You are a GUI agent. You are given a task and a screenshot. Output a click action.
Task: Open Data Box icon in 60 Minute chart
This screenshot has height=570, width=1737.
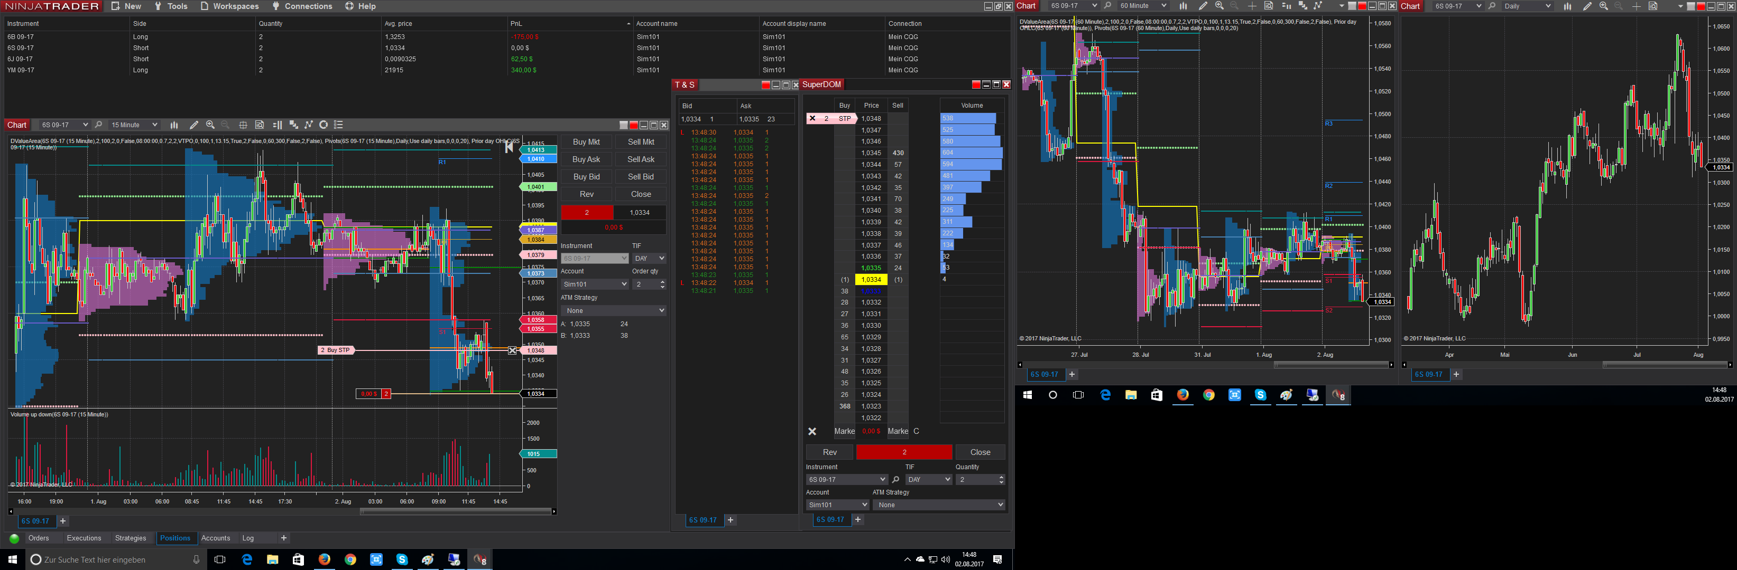click(x=1268, y=6)
